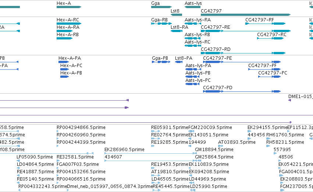Open the CG42797-RF transcript label
This screenshot has height=192, width=313.
[x=260, y=20]
